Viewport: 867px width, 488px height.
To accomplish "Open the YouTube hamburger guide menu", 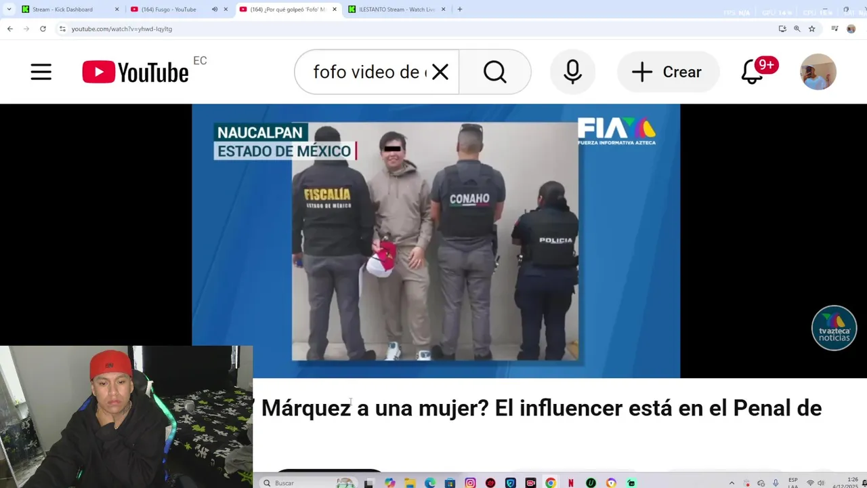I will pyautogui.click(x=41, y=72).
